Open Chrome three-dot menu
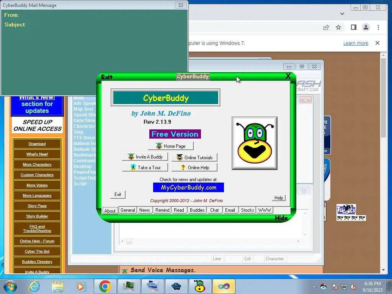Image resolution: width=392 pixels, height=294 pixels. (x=378, y=27)
